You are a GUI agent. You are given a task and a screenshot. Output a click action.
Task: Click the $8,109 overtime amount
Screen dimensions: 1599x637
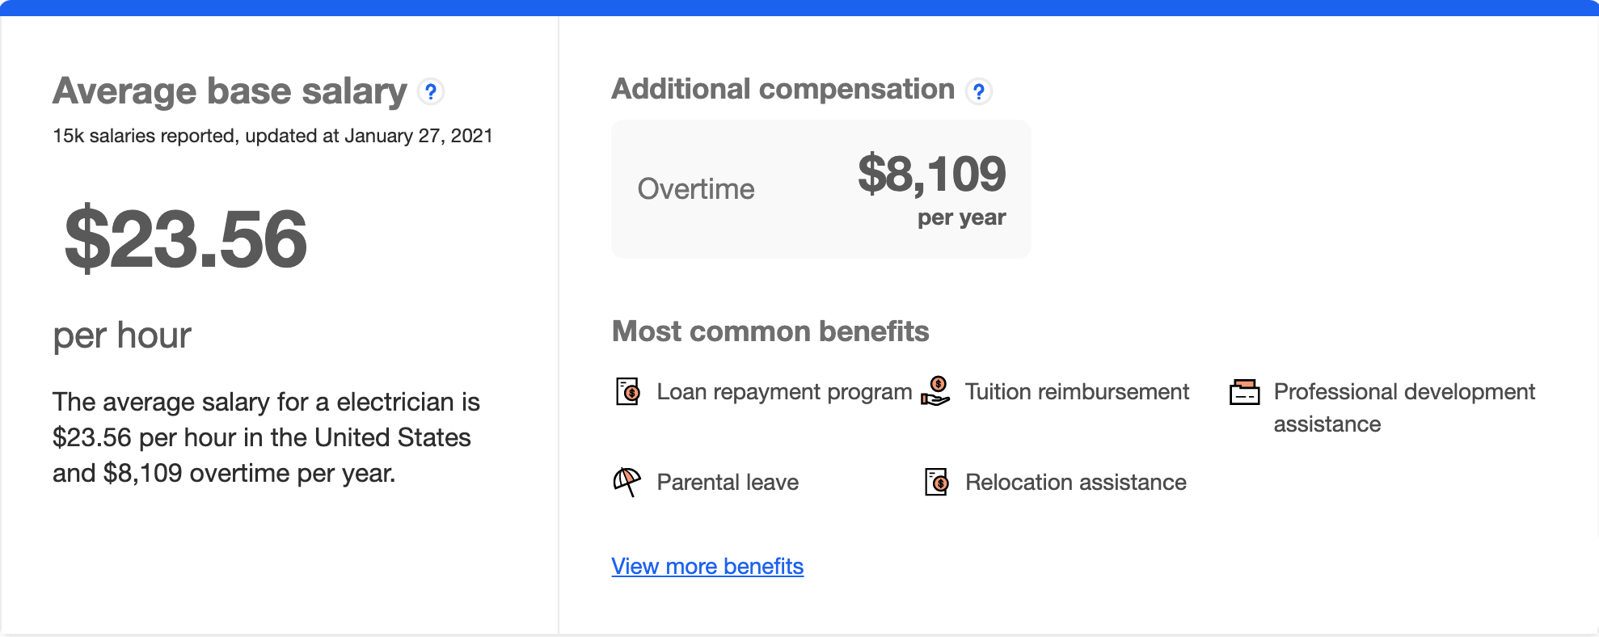(x=931, y=174)
